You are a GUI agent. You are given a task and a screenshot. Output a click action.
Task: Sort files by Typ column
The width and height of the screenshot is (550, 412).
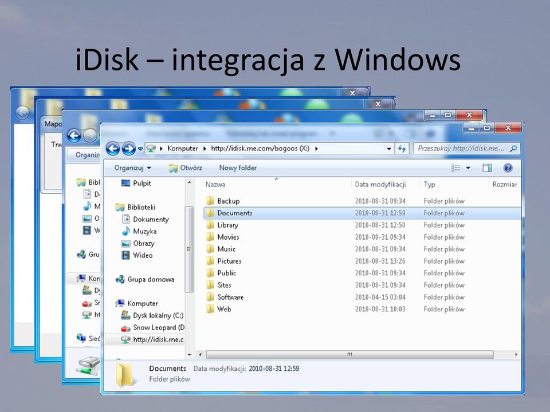429,184
